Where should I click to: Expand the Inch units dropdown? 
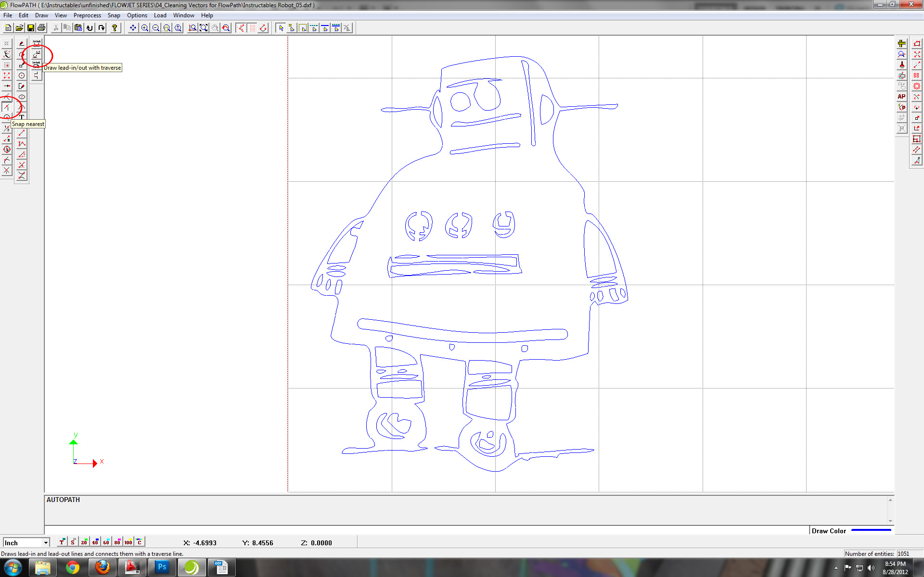(x=46, y=543)
